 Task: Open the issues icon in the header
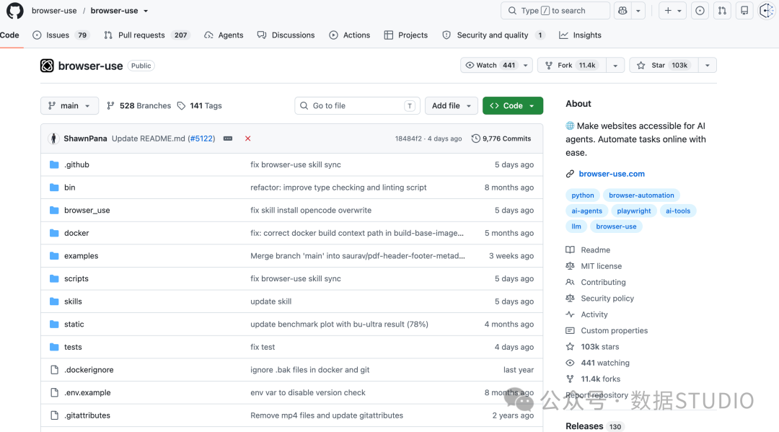coord(700,10)
